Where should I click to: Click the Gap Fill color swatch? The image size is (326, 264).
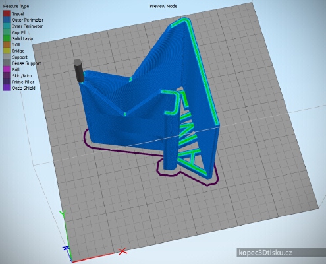pos(7,32)
